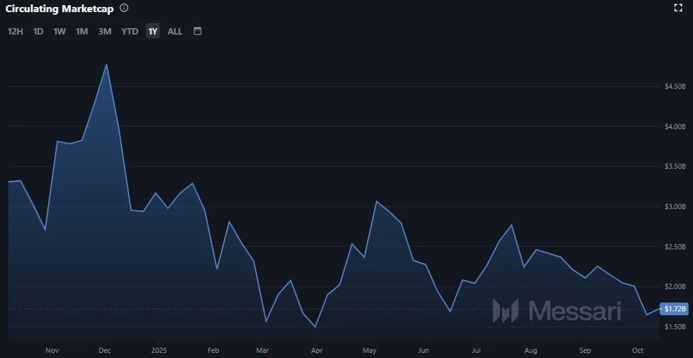This screenshot has height=358, width=693.
Task: Click the December peak on the chart line
Action: [x=106, y=65]
